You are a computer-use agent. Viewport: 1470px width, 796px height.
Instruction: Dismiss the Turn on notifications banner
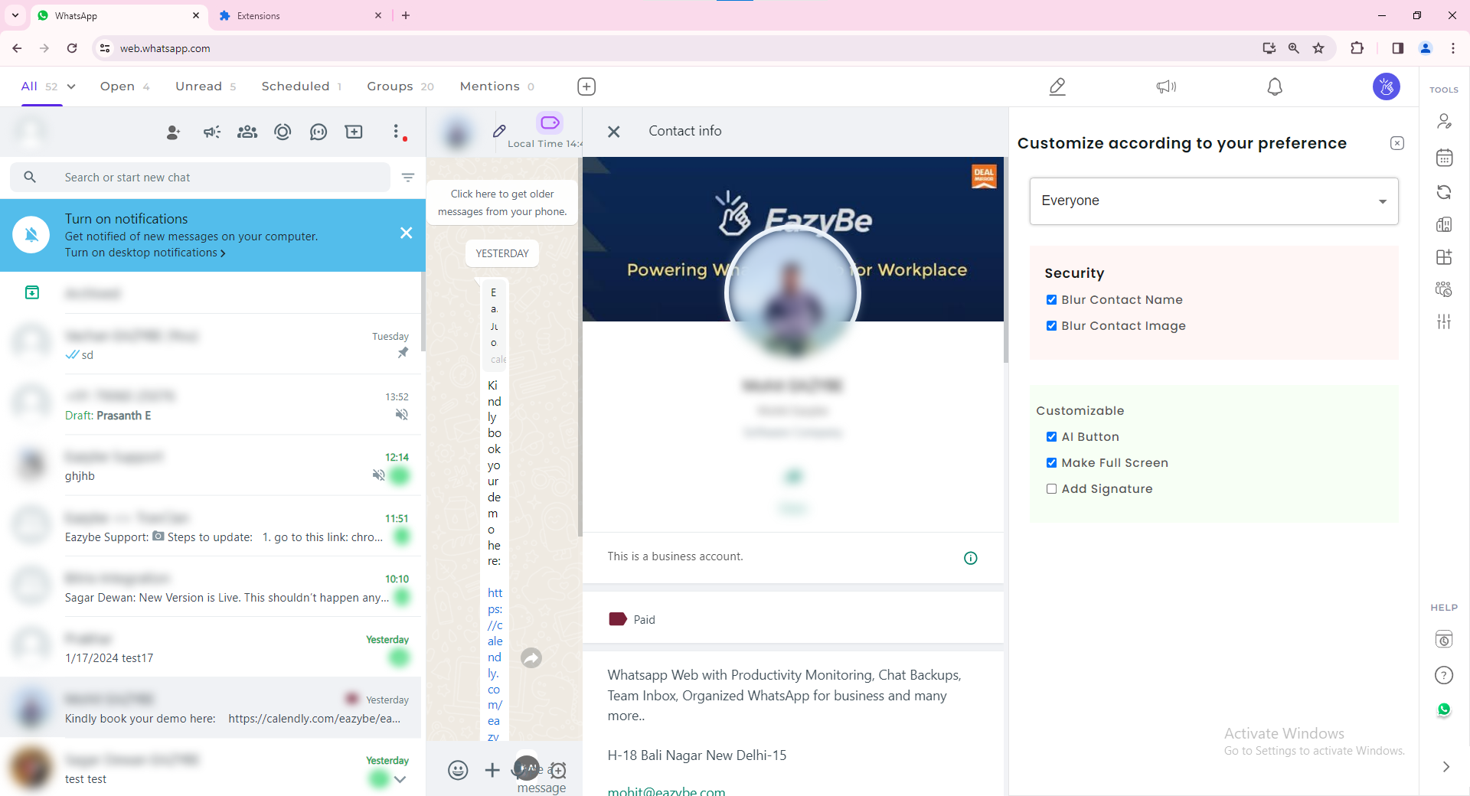407,233
